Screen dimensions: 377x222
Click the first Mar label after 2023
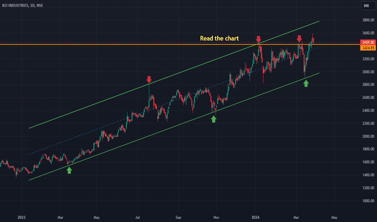[60, 218]
